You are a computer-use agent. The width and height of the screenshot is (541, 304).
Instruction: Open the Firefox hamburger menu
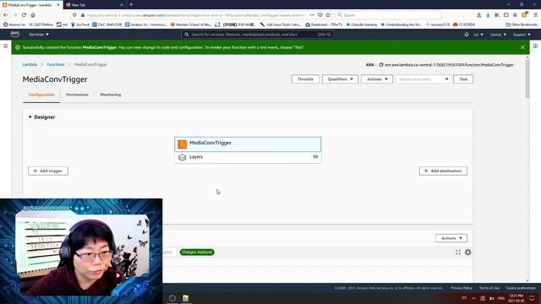(x=535, y=15)
